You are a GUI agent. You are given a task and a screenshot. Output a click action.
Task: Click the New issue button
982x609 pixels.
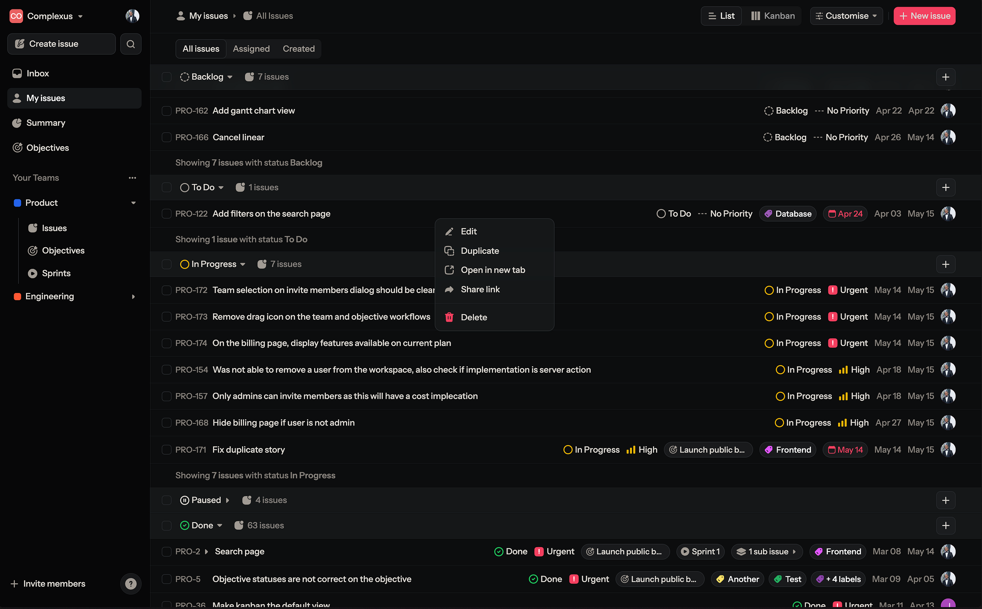(x=924, y=16)
